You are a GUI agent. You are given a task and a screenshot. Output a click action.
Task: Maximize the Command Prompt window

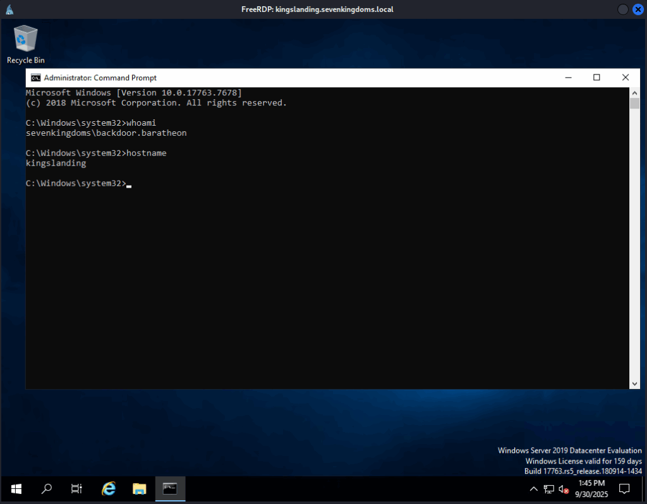click(x=596, y=78)
